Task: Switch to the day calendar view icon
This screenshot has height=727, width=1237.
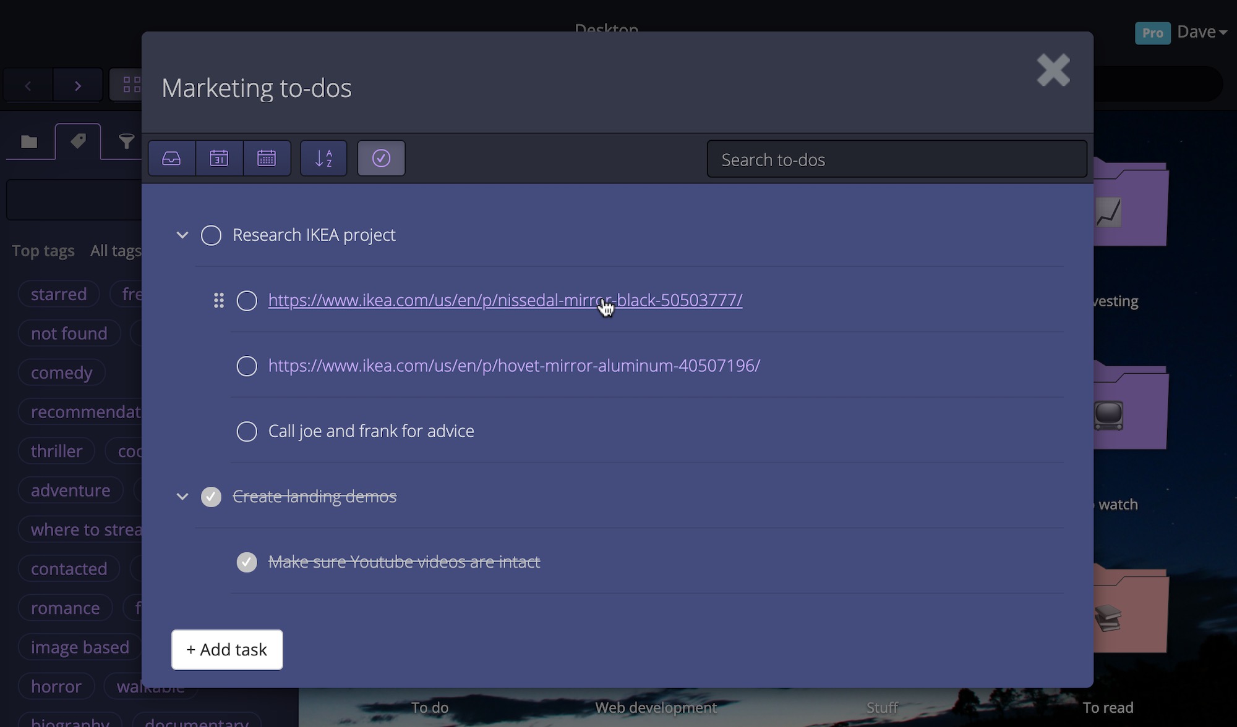Action: (219, 159)
